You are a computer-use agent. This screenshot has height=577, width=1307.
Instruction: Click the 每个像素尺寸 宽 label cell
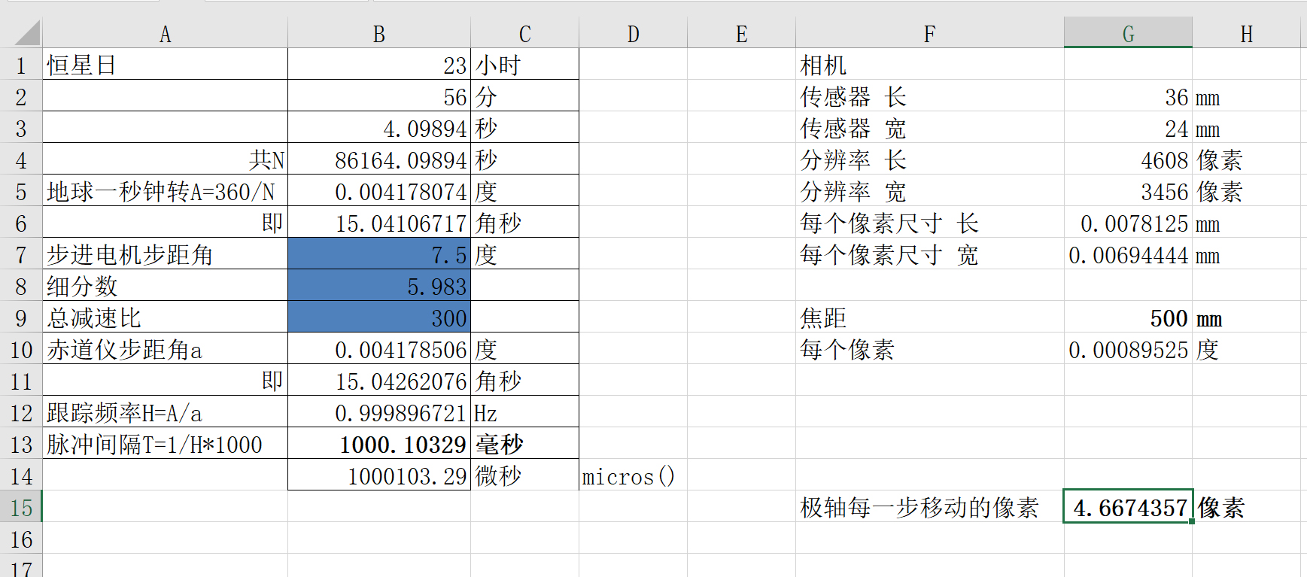point(930,254)
